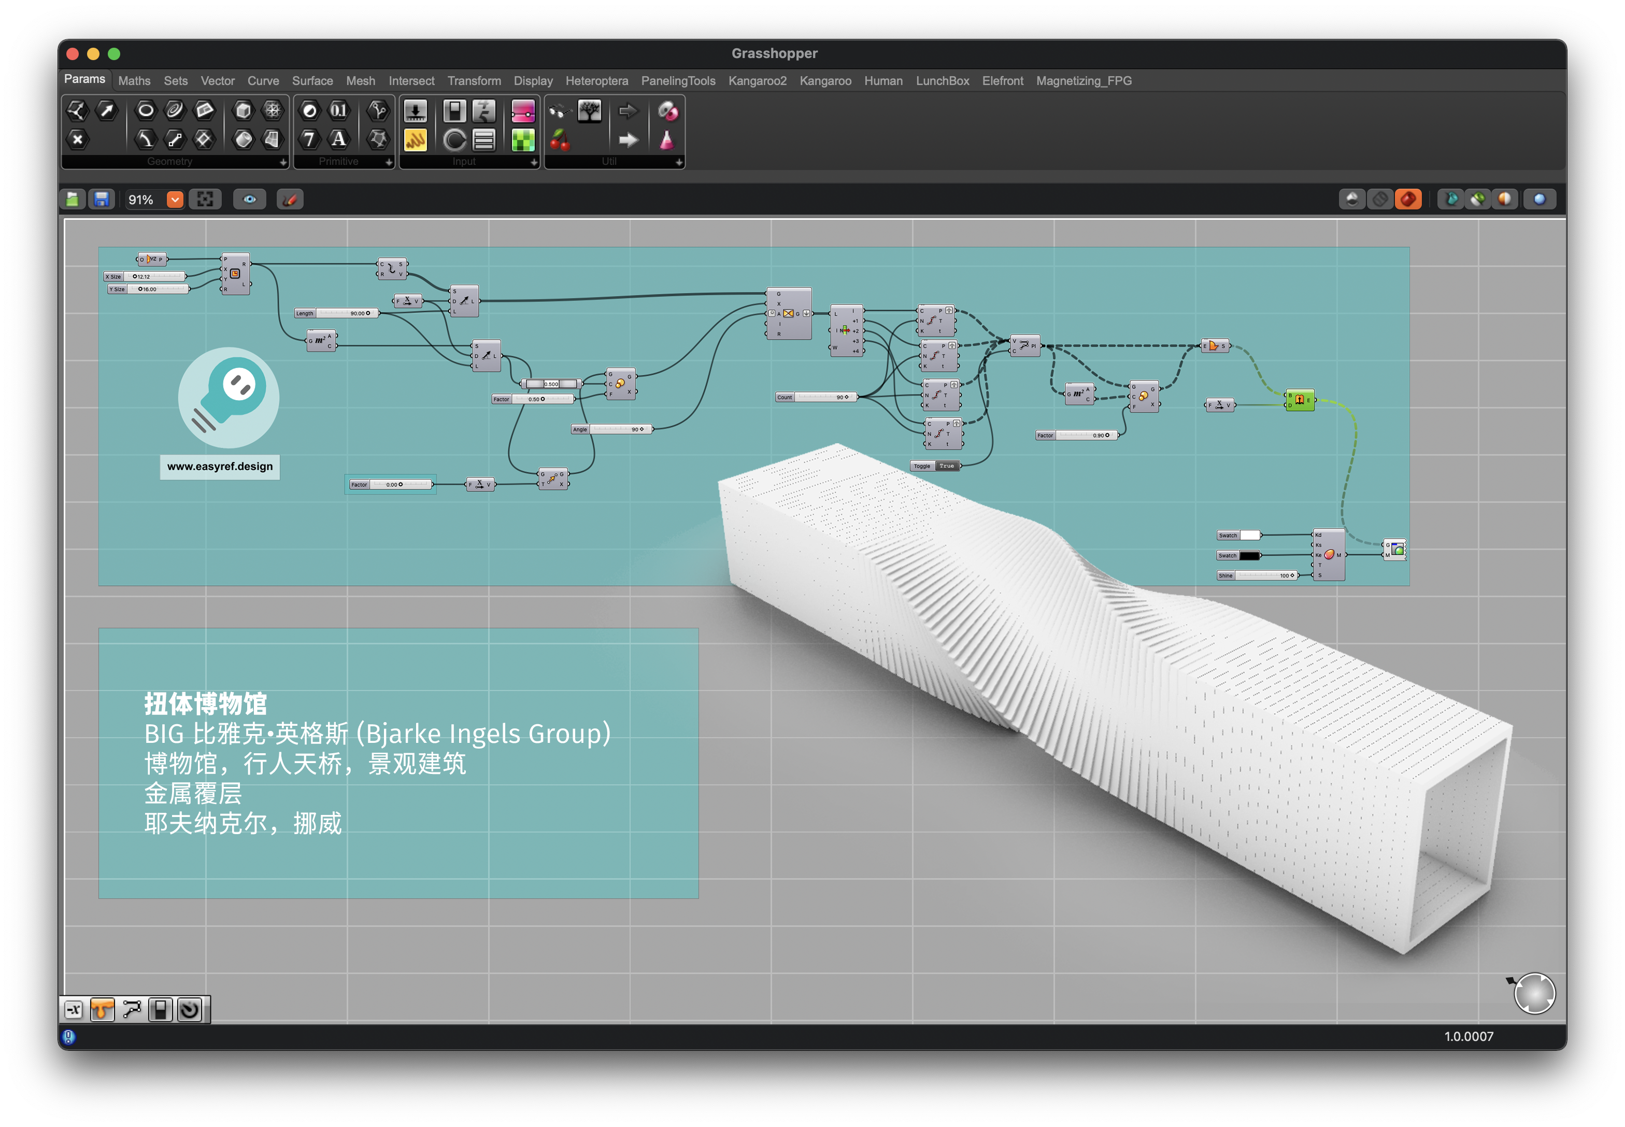This screenshot has width=1625, height=1127.
Task: Click the cherry Cluster util icon
Action: point(560,140)
